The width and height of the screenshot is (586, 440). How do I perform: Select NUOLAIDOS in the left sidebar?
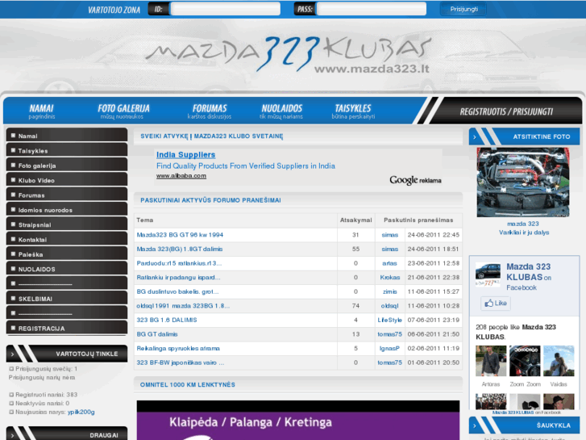coord(67,269)
